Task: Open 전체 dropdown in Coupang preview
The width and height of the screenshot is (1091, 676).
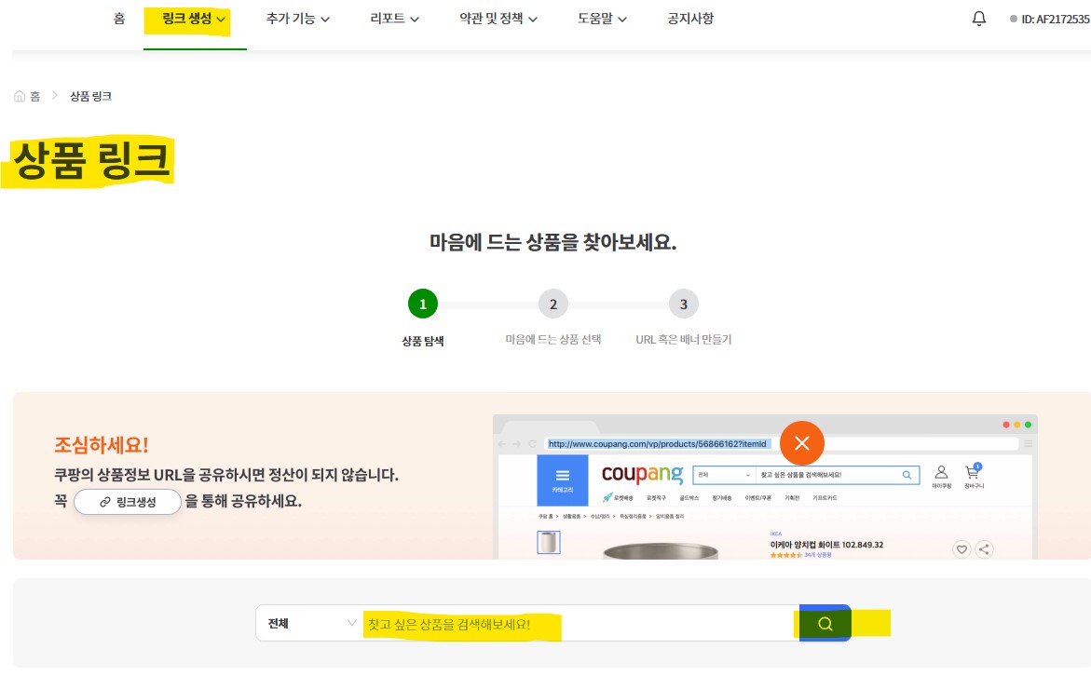Action: click(x=724, y=475)
